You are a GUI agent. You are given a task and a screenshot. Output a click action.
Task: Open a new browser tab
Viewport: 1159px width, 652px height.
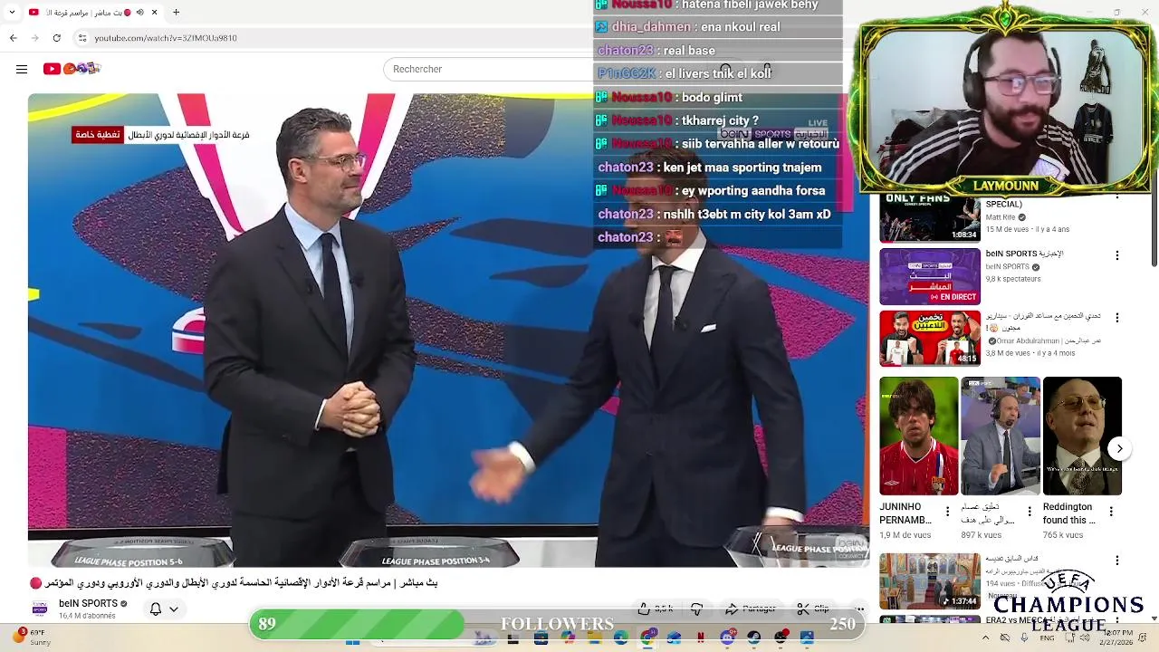176,13
